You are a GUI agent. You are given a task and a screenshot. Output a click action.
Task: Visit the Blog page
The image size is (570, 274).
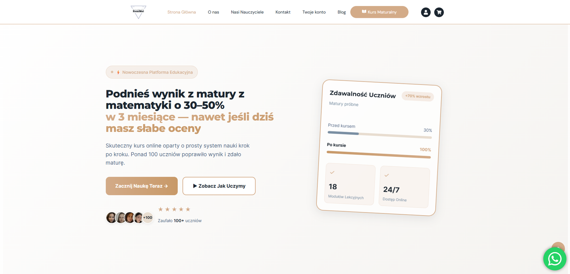point(342,12)
